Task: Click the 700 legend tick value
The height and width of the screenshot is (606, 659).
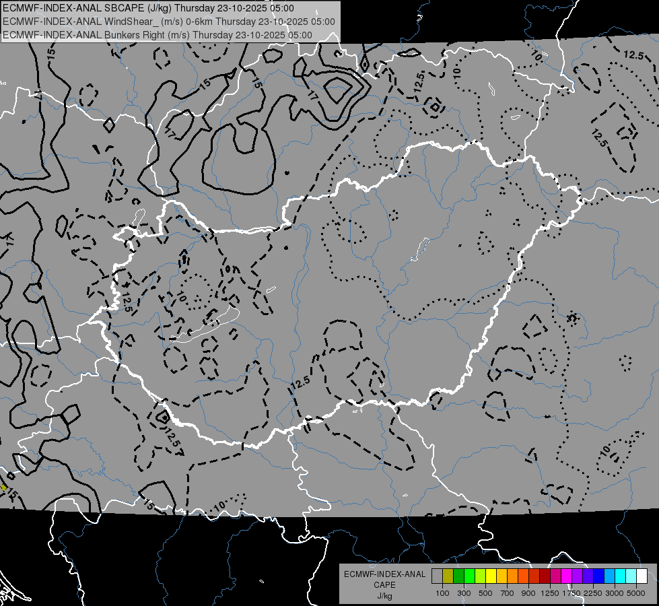Action: [507, 593]
